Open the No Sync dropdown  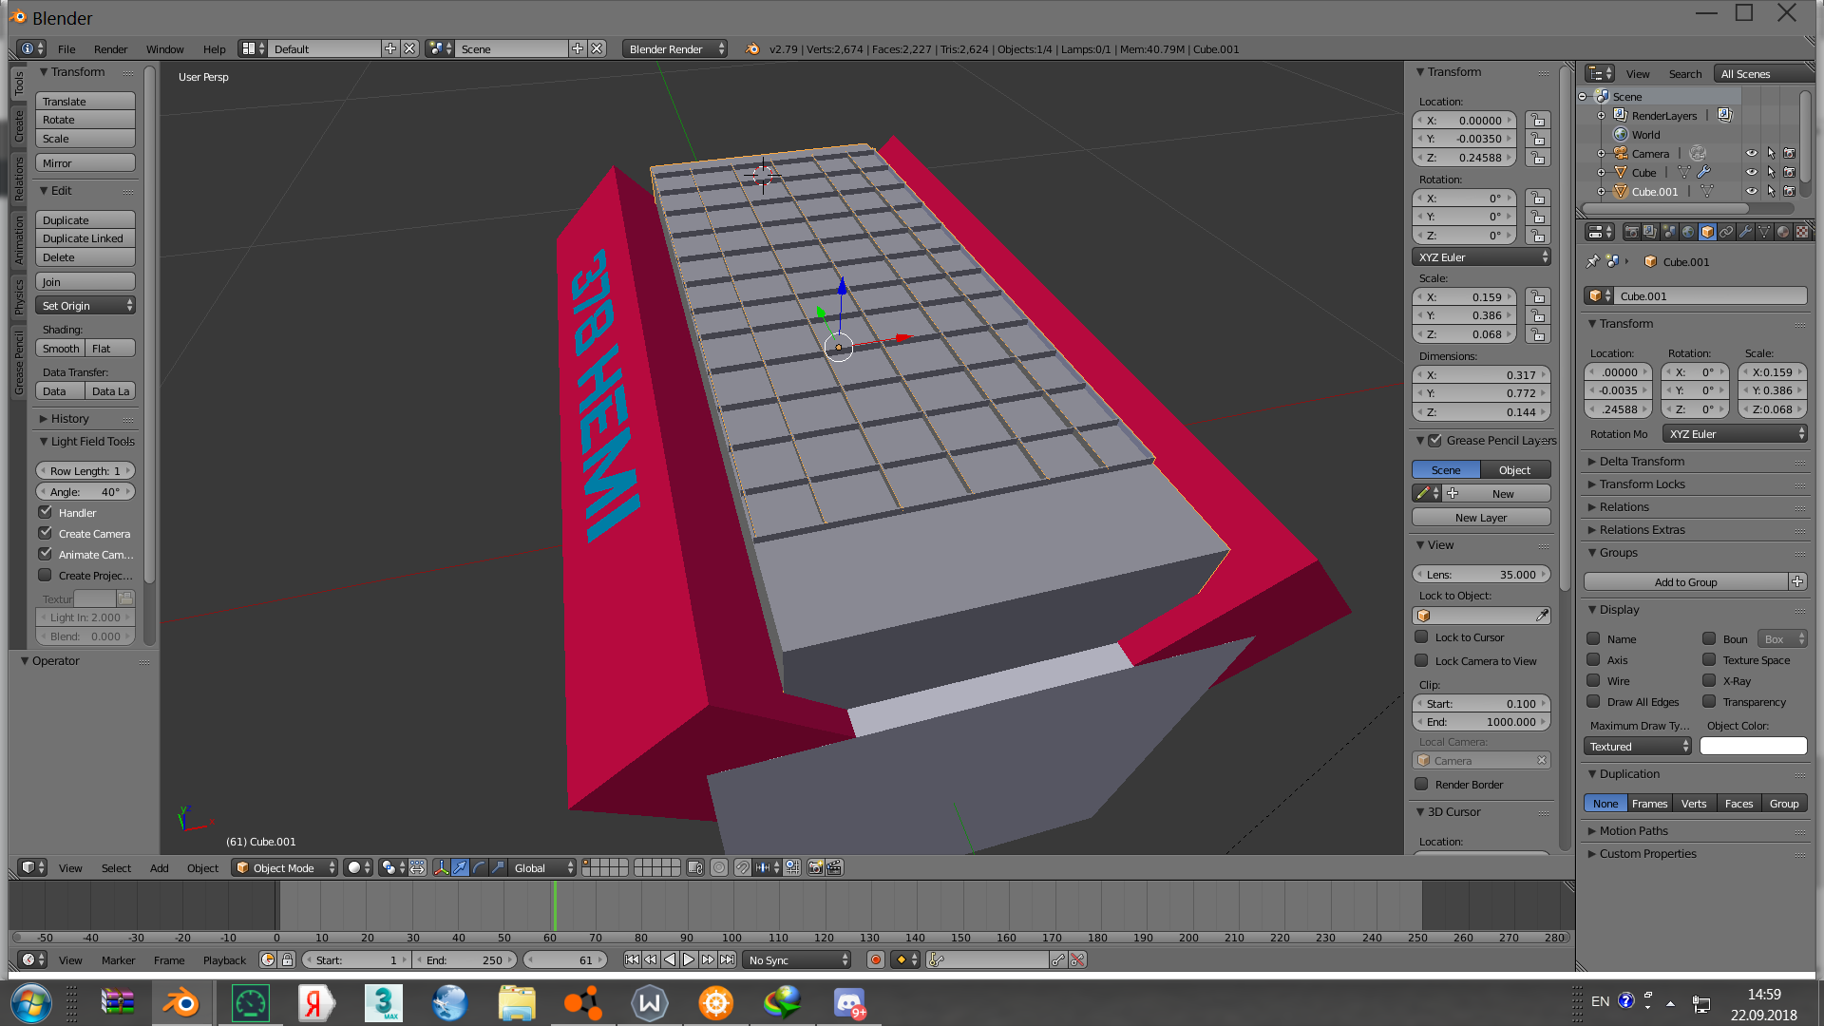click(797, 959)
